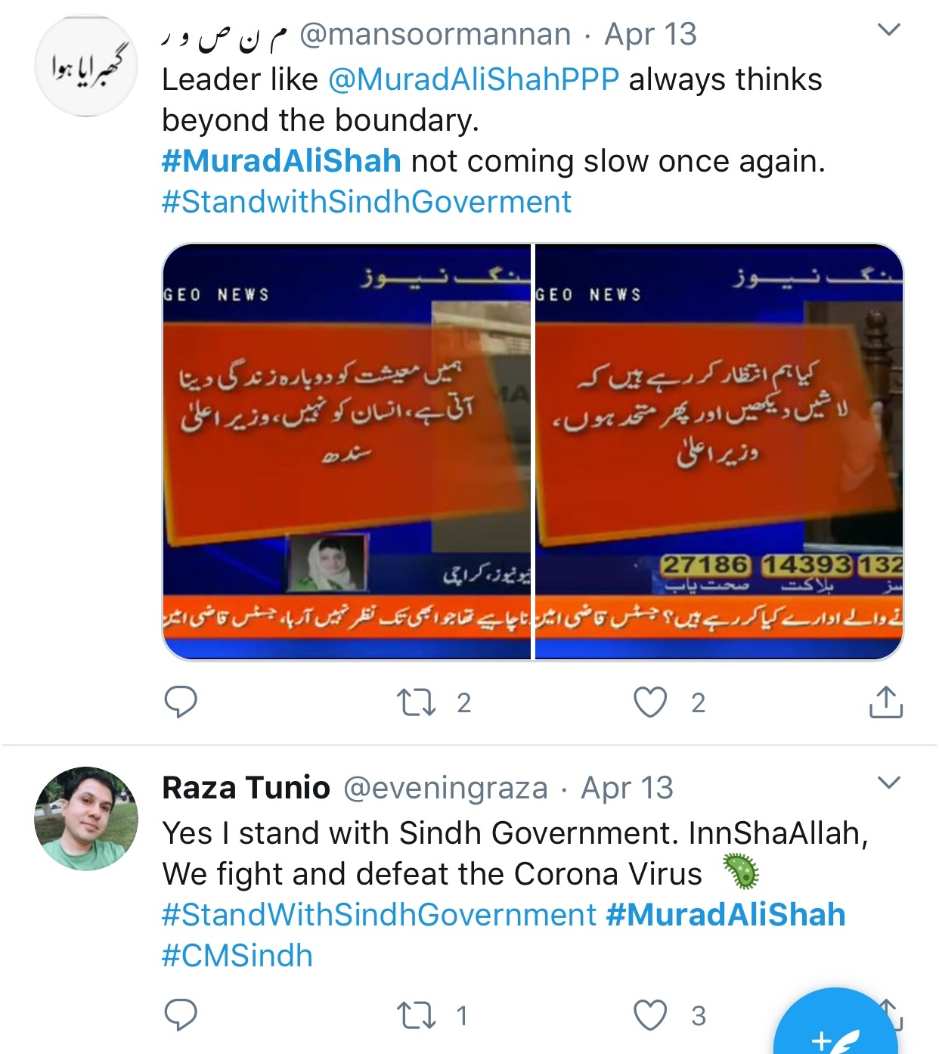
Task: View the right Geo News image
Action: point(719,451)
